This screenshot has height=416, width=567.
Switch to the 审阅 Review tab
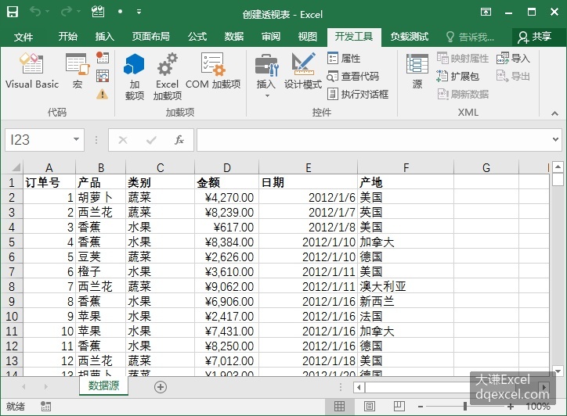271,37
